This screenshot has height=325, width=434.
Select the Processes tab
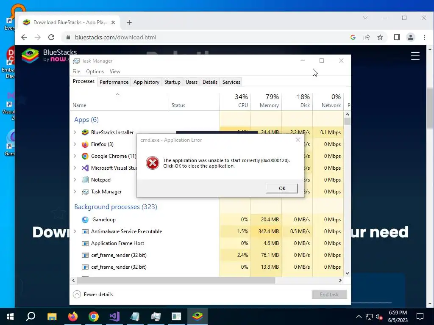(x=83, y=81)
